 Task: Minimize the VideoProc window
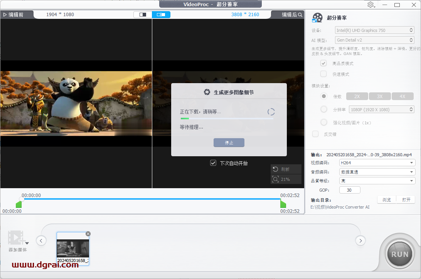[x=385, y=5]
